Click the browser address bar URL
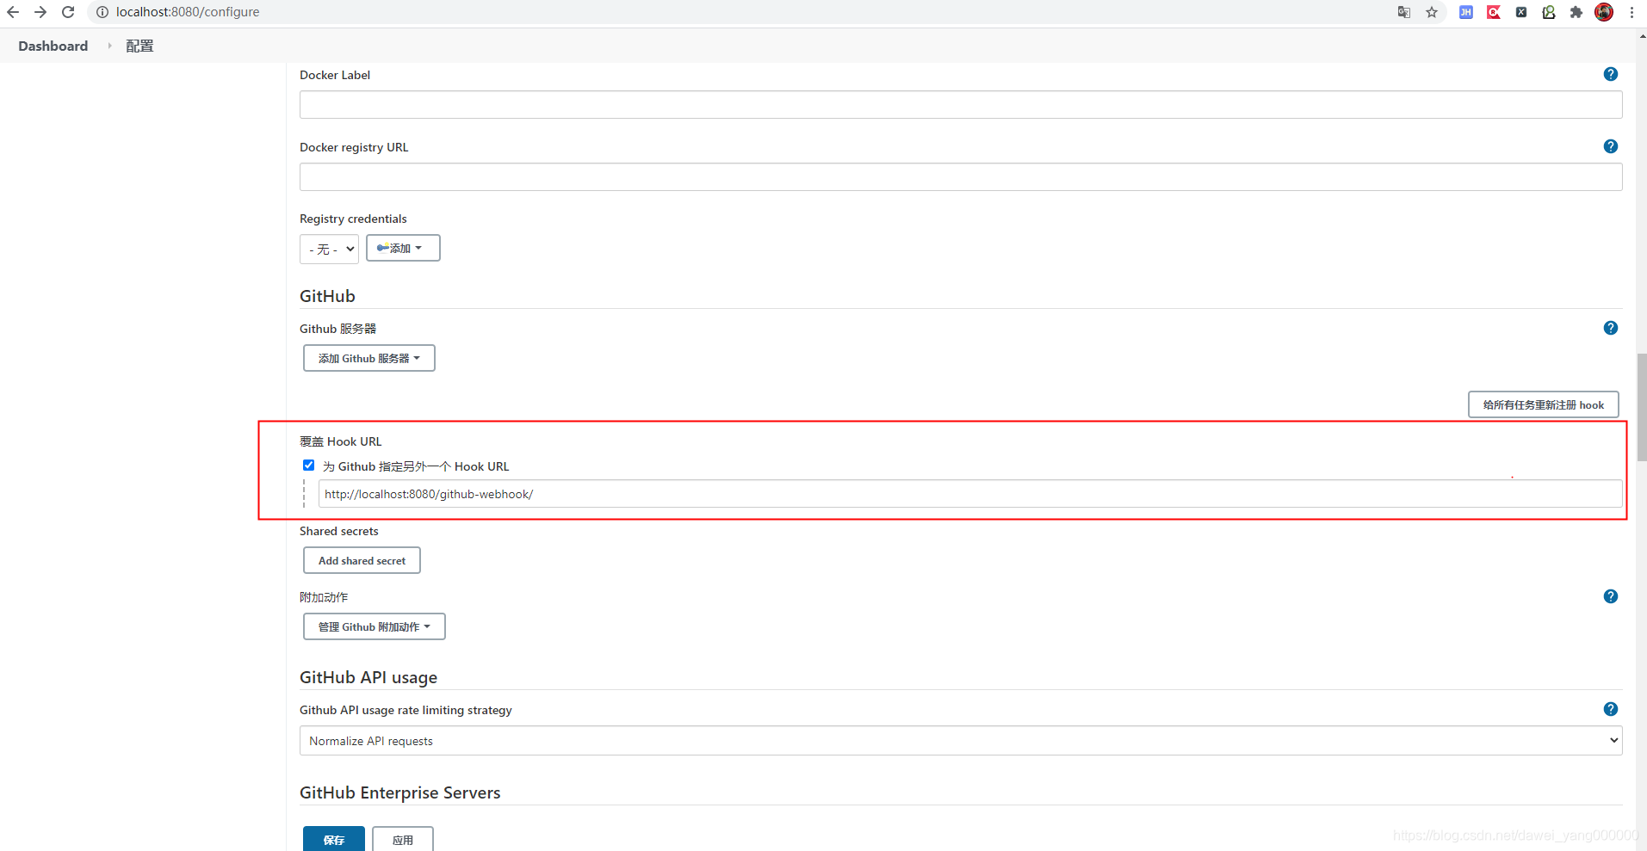The width and height of the screenshot is (1647, 851). pyautogui.click(x=188, y=12)
